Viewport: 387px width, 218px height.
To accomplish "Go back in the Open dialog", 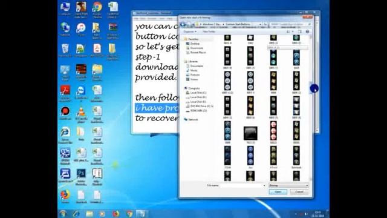I will coord(183,24).
